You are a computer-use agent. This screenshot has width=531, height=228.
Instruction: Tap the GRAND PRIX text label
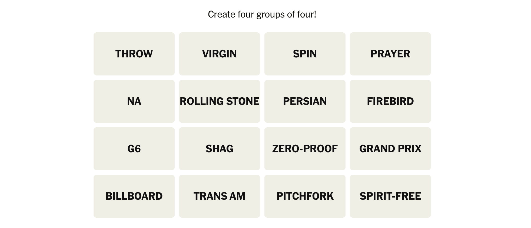point(390,149)
